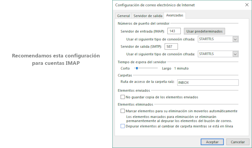Confirm settings with the Aceptar button
Image resolution: width=252 pixels, height=148 pixels.
click(212, 142)
